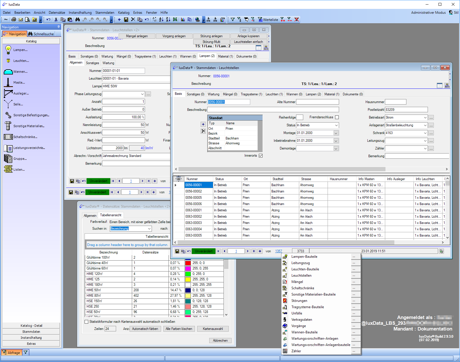The image size is (460, 362).
Task: Open the Instandhaltung menu
Action: coord(80,13)
